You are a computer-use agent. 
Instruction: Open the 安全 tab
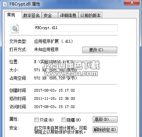pos(50,15)
